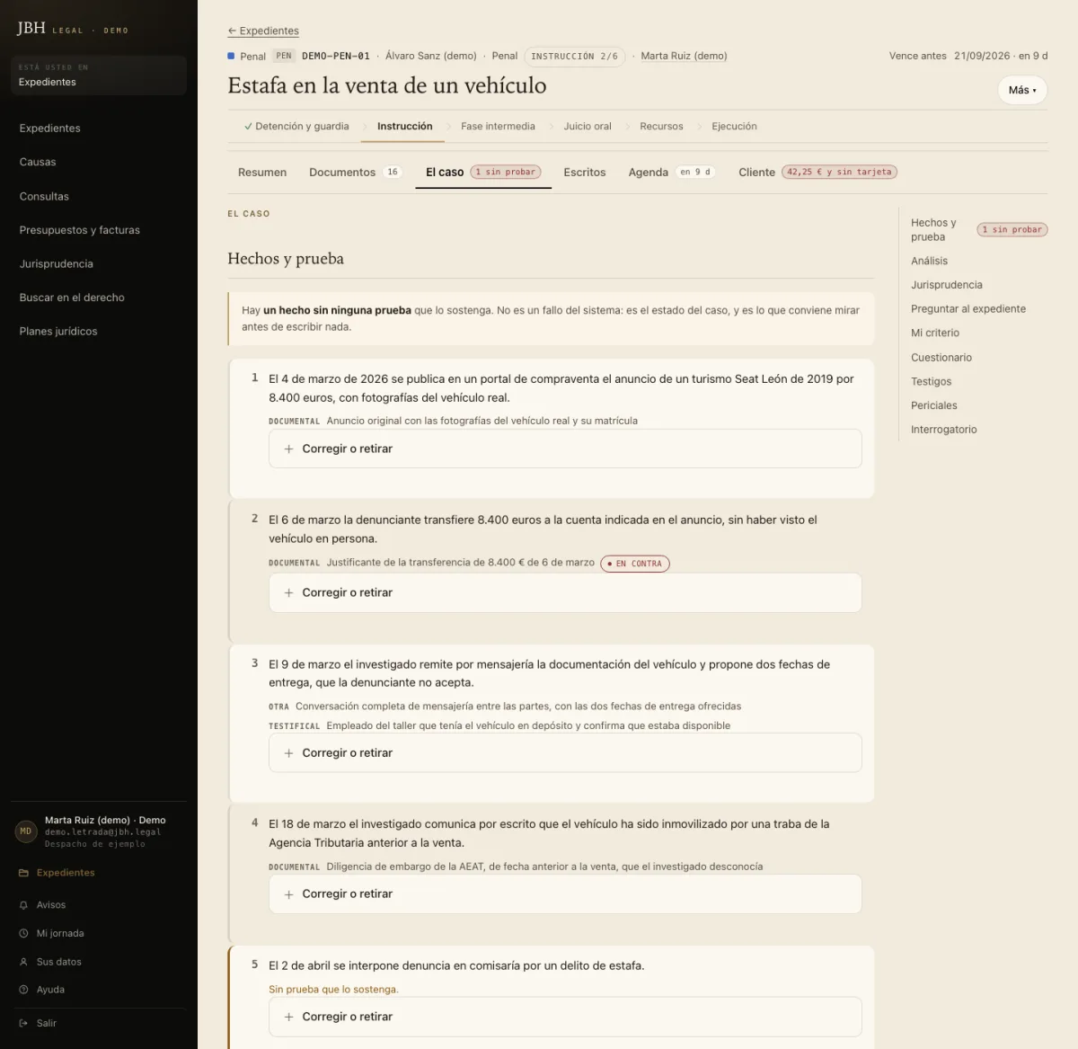The width and height of the screenshot is (1078, 1049).
Task: Open Presupuestos y facturas
Action: click(x=80, y=230)
